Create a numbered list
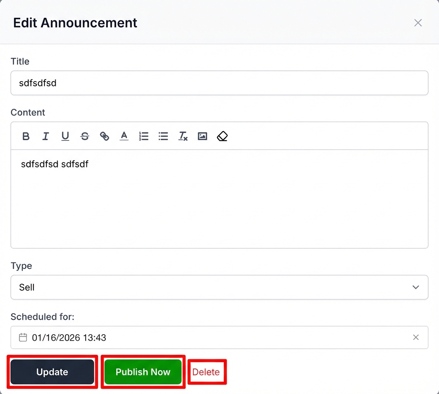 (144, 136)
